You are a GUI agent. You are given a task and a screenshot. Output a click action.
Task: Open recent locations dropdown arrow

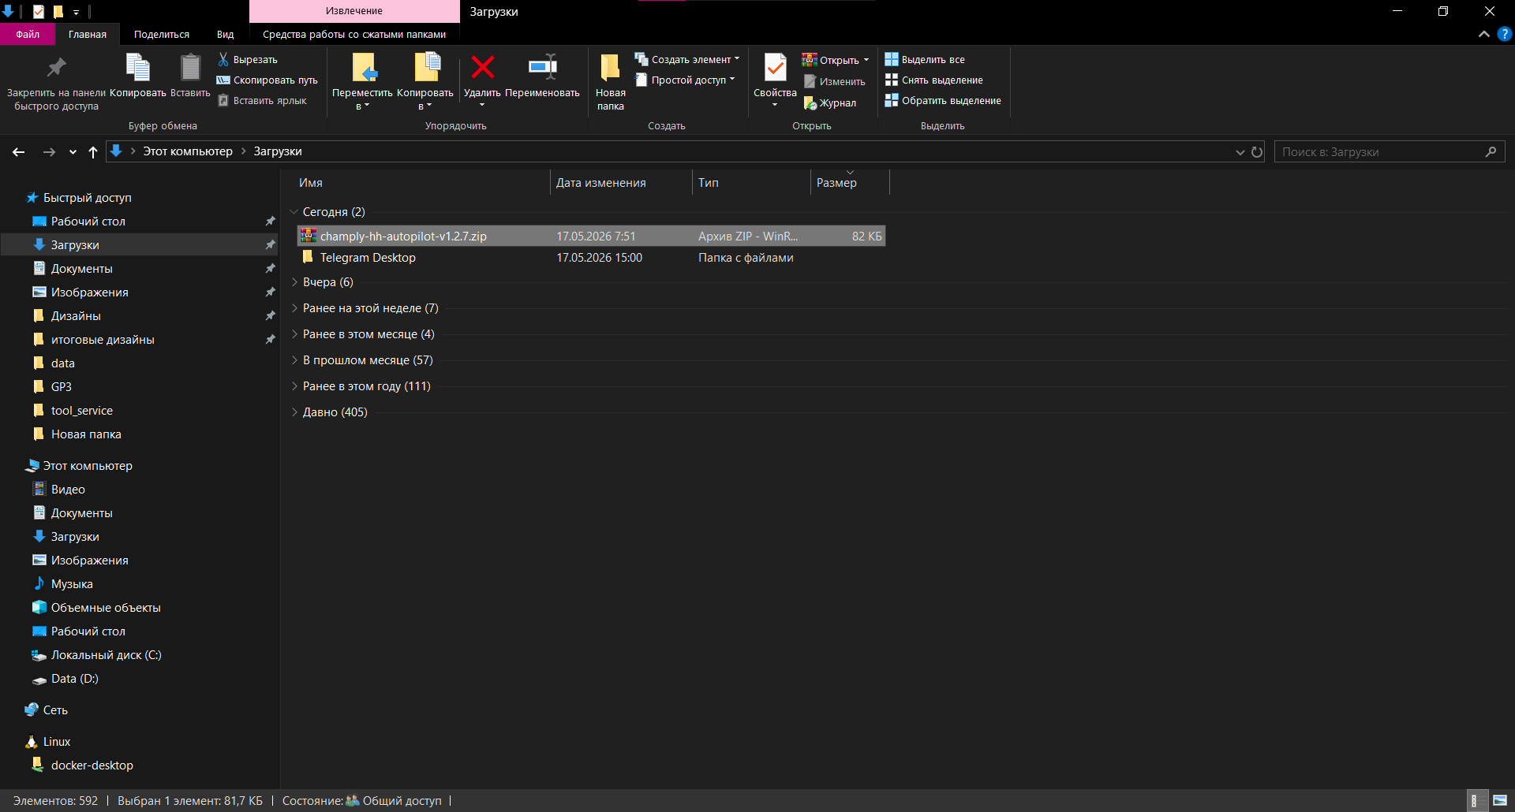[x=73, y=152]
